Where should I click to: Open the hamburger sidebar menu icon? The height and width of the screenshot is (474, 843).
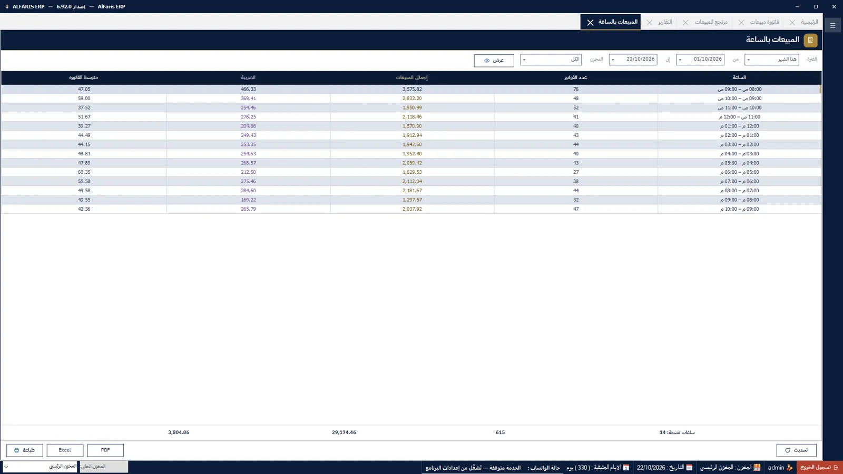pos(832,25)
